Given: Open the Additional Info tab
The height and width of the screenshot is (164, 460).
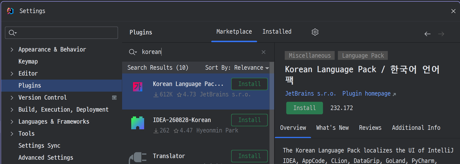Looking at the screenshot, I should tap(416, 128).
